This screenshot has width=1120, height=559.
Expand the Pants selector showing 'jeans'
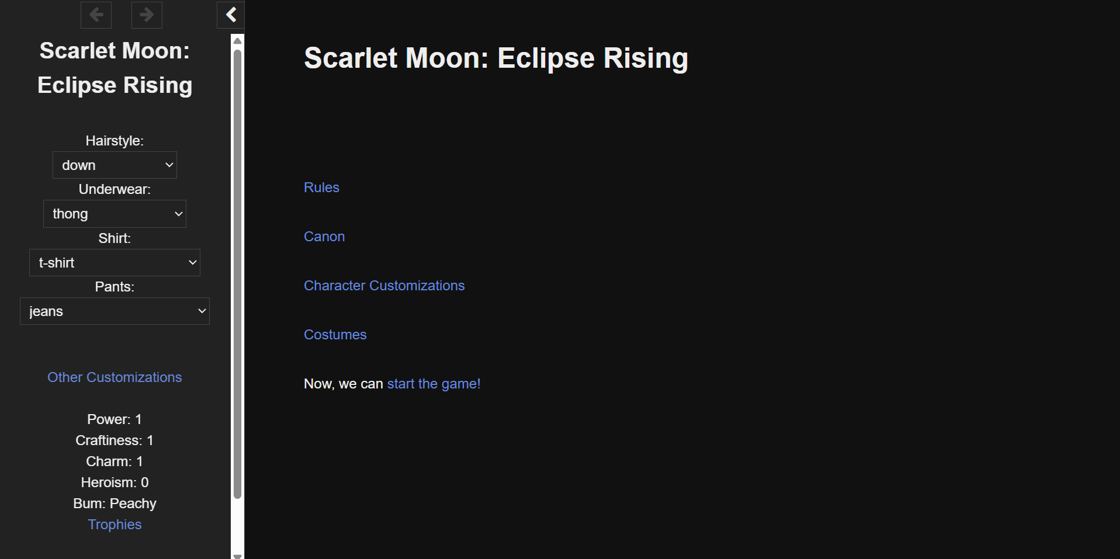point(115,311)
